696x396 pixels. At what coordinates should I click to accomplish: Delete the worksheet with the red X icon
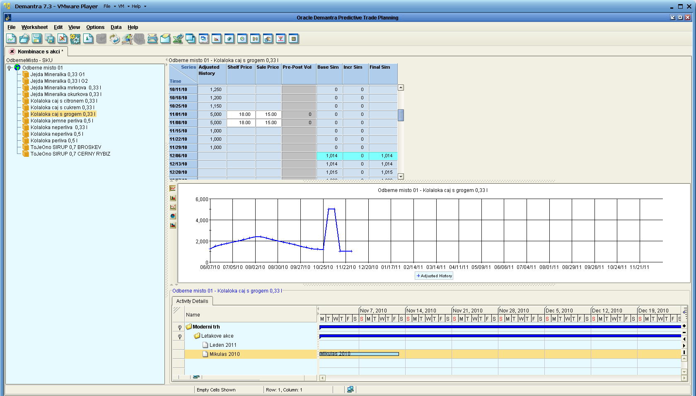[63, 39]
